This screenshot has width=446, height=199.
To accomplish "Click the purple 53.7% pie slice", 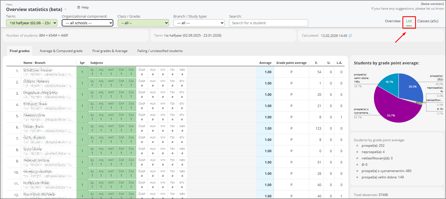I will 394,110.
